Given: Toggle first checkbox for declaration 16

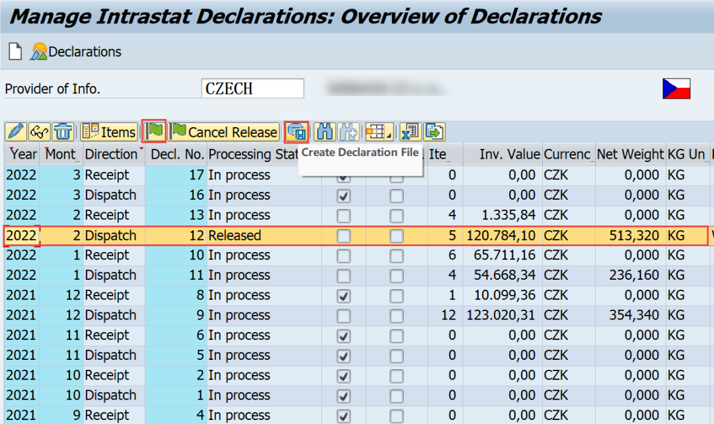Looking at the screenshot, I should 344,196.
